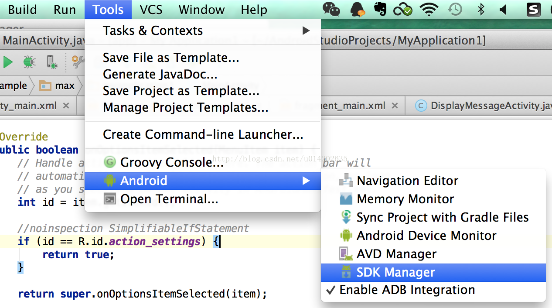Click the QQ penguin status icon
The height and width of the screenshot is (308, 552).
click(x=358, y=9)
